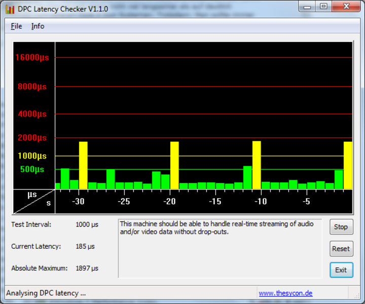
Task: Click the DPC Latency Checker title bar icon
Action: [x=10, y=9]
